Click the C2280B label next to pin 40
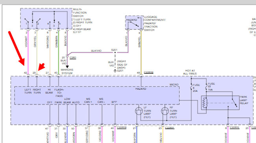Image resolution: width=256 pixels, height=143 pixels. (x=122, y=128)
